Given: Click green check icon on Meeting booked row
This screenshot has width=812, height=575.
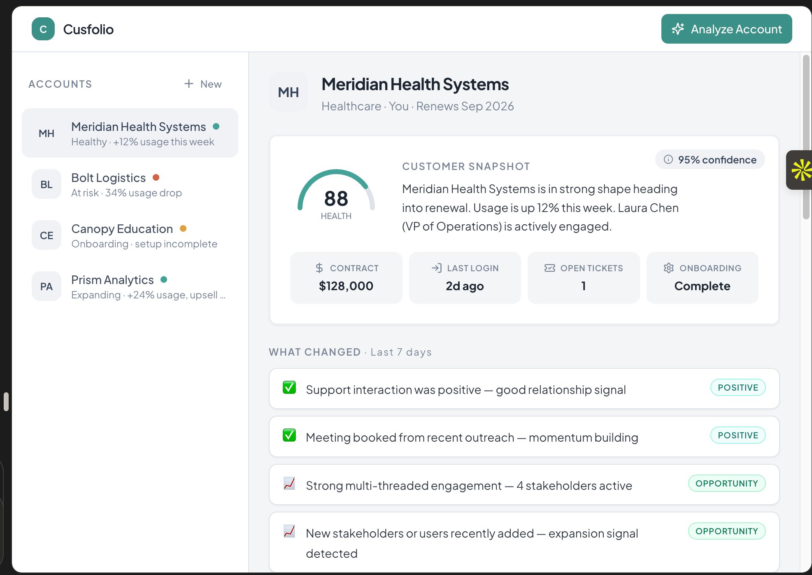Looking at the screenshot, I should click(x=289, y=435).
